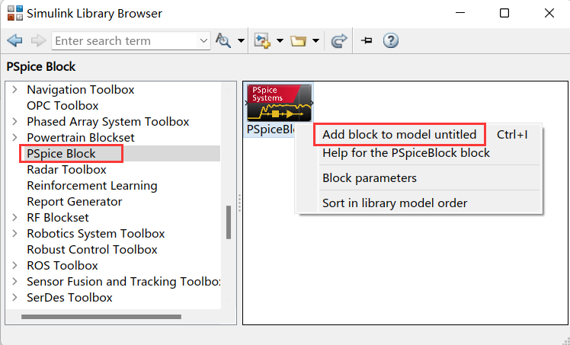The image size is (570, 345).
Task: Close the Simulink Library Browser window
Action: [x=549, y=13]
